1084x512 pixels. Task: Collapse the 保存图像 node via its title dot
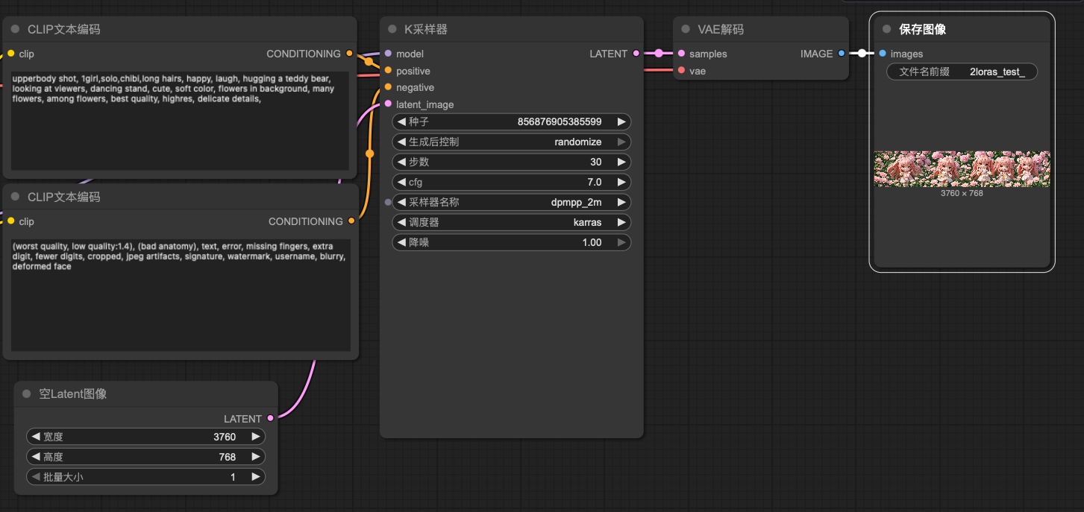pos(886,29)
